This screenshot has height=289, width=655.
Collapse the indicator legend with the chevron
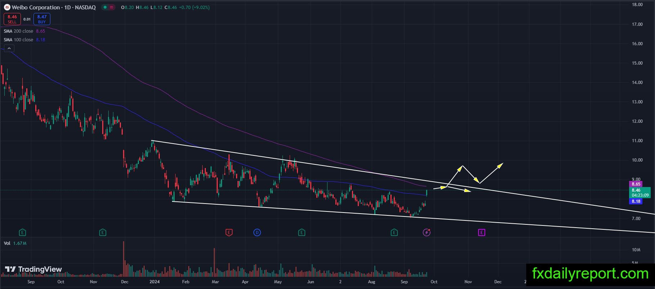[9, 48]
